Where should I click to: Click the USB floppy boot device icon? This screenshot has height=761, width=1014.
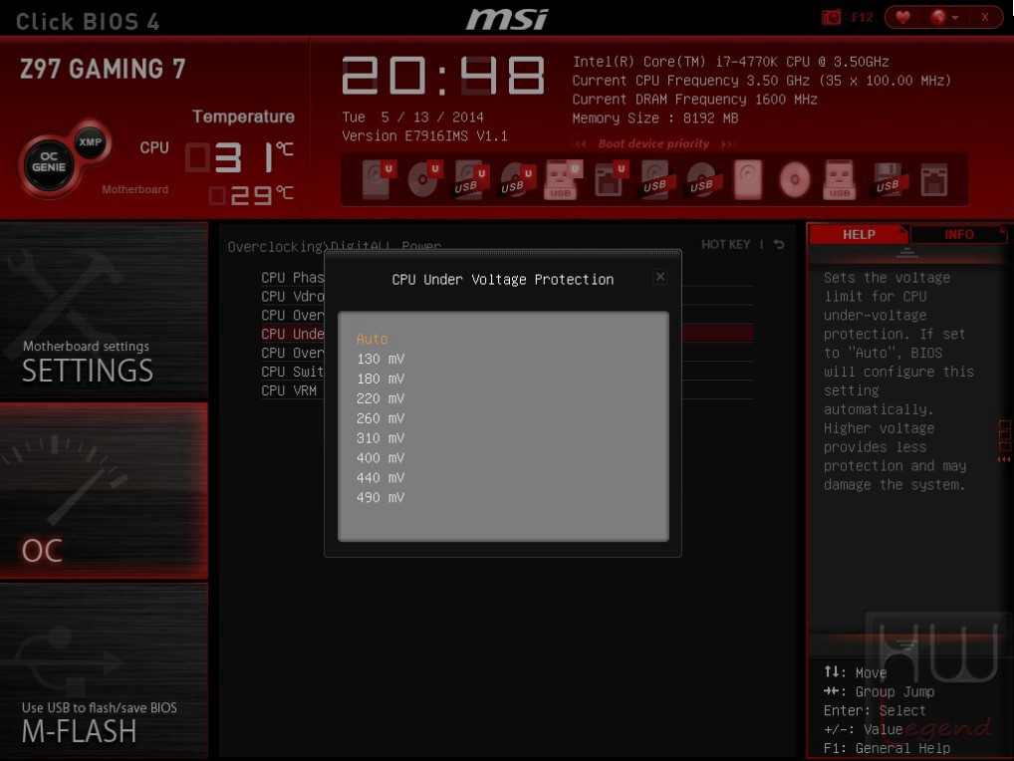[887, 179]
